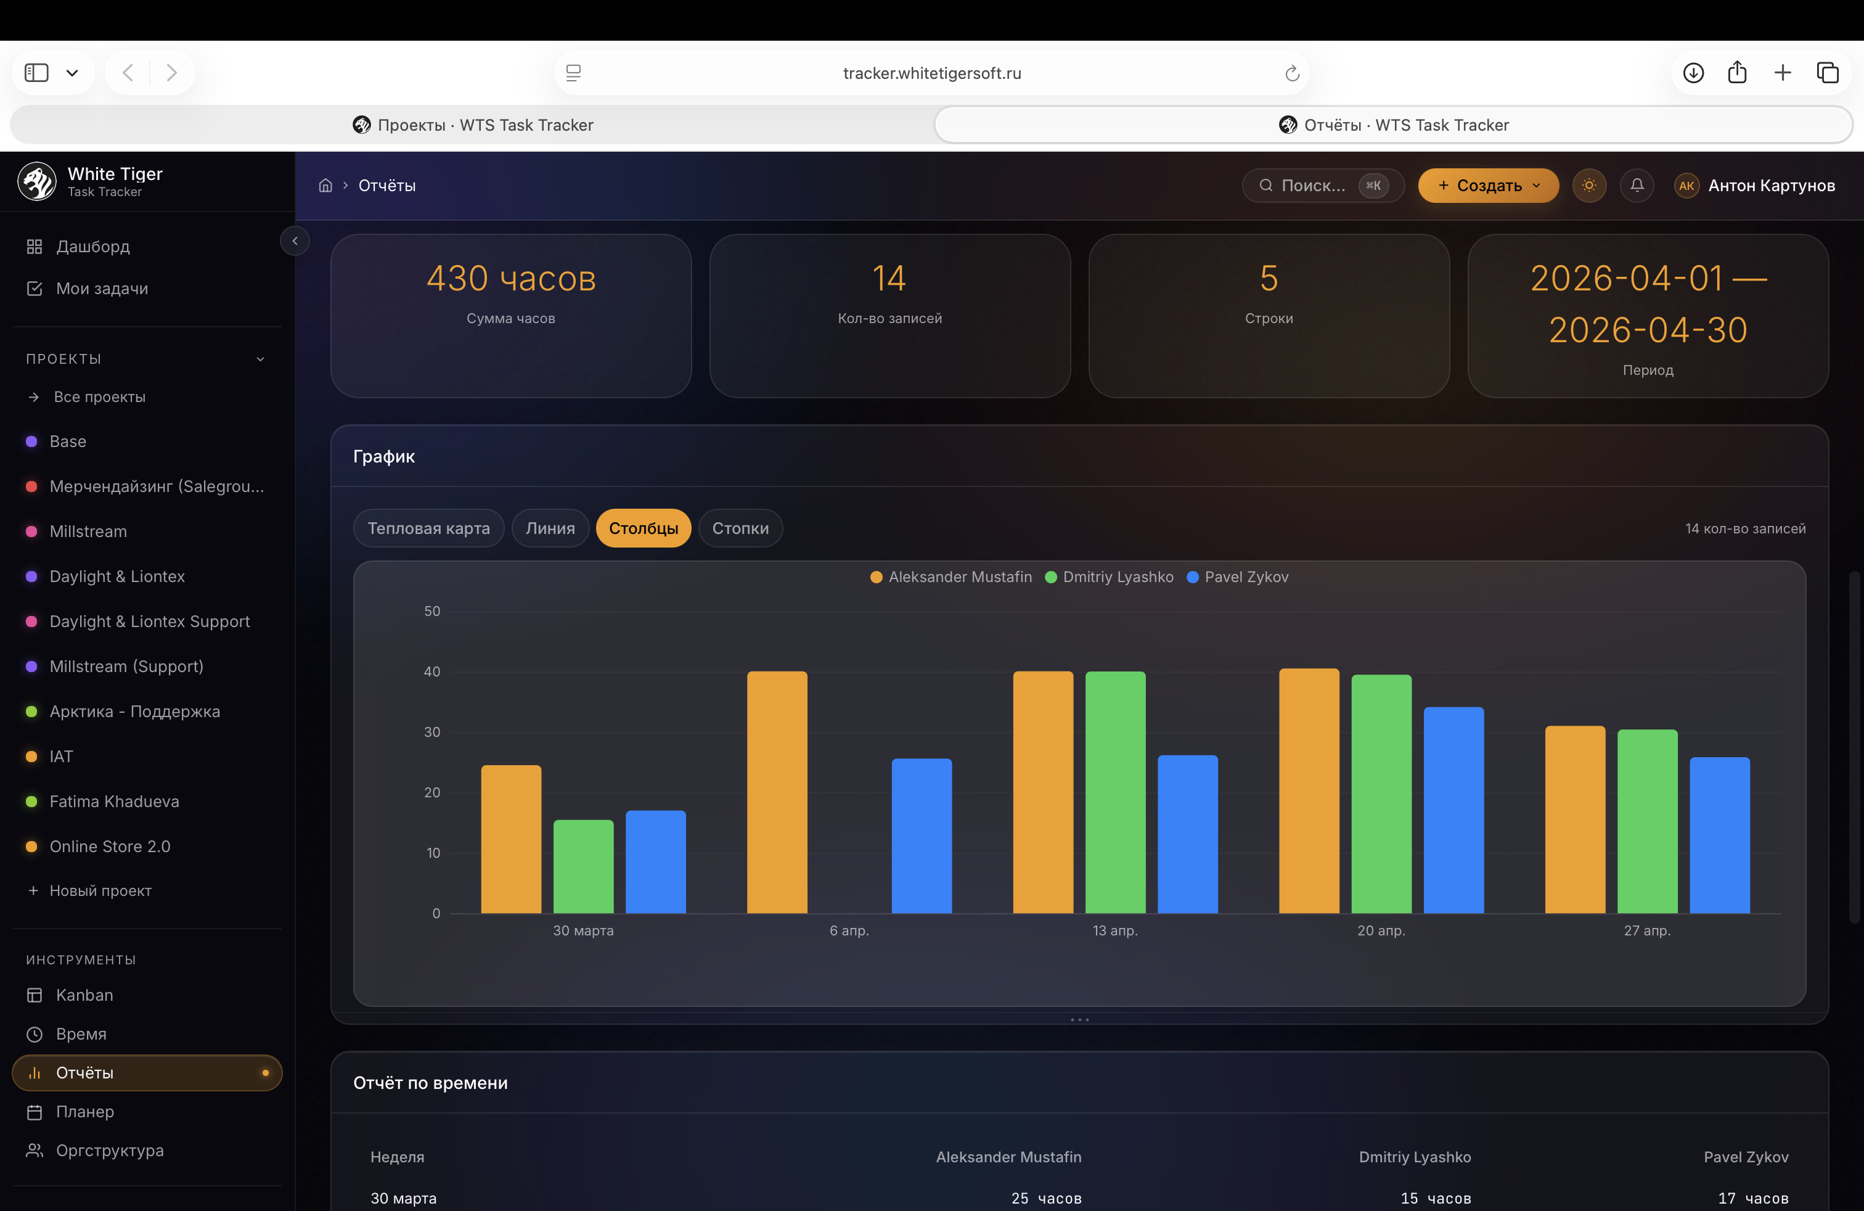Show Safari tab overview icon
This screenshot has width=1864, height=1211.
[x=1827, y=73]
